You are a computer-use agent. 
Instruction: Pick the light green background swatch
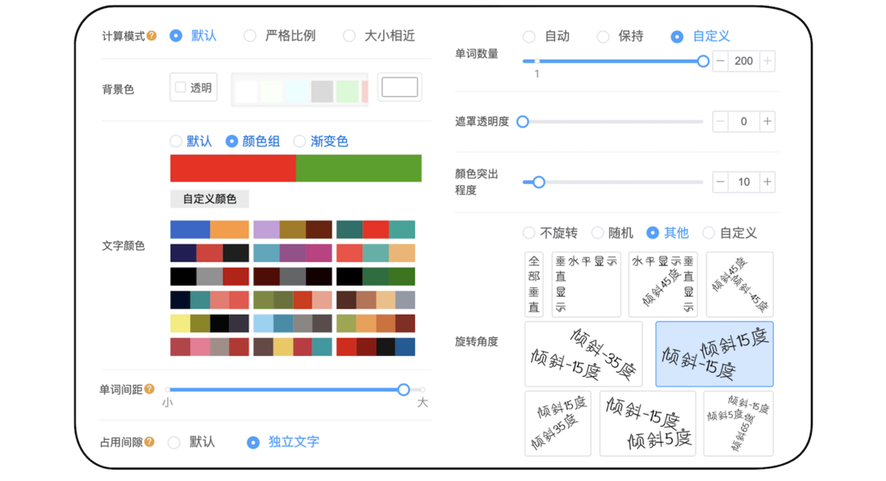pos(348,91)
